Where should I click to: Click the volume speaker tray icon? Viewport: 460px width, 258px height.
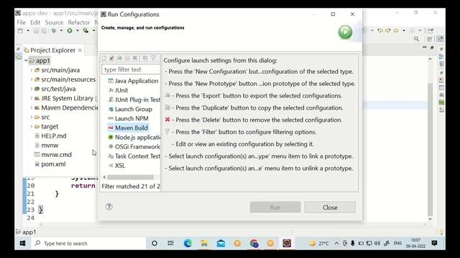[377, 244]
